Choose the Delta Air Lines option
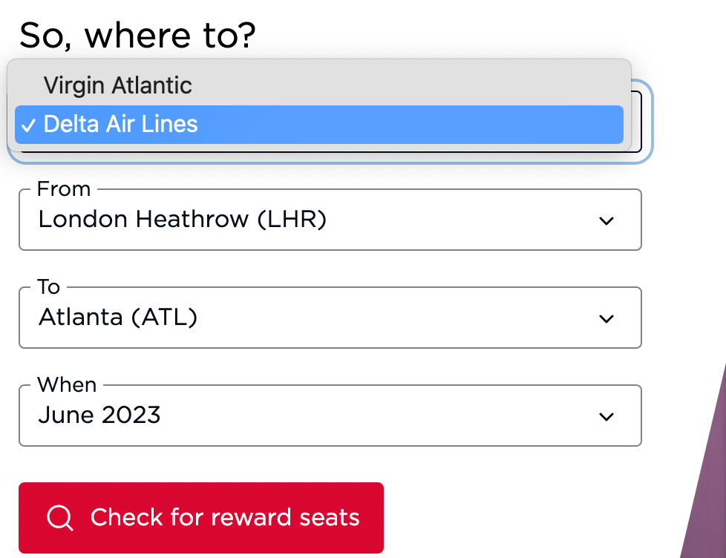Screen dimensions: 726x558 click(319, 125)
